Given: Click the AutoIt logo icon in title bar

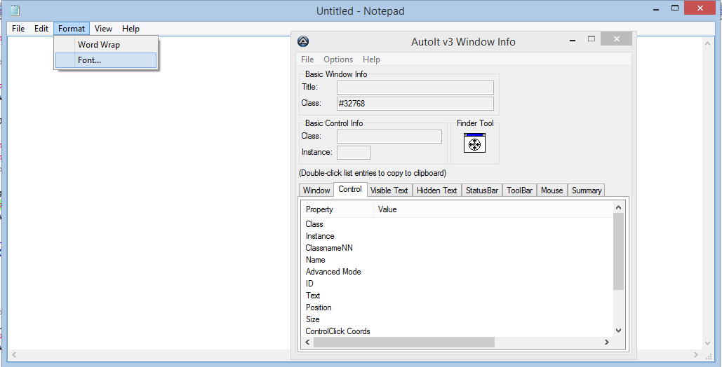Looking at the screenshot, I should pos(303,41).
